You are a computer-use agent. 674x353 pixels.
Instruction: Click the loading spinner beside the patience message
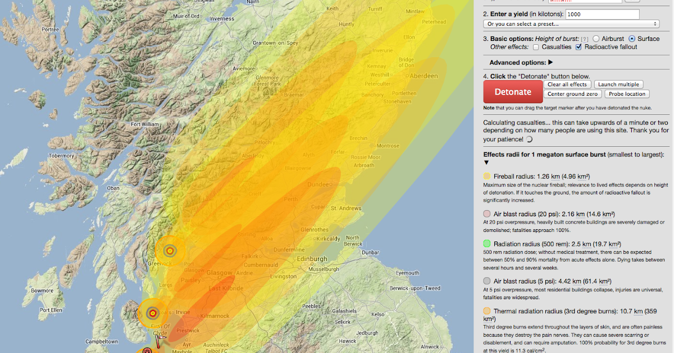(x=528, y=139)
